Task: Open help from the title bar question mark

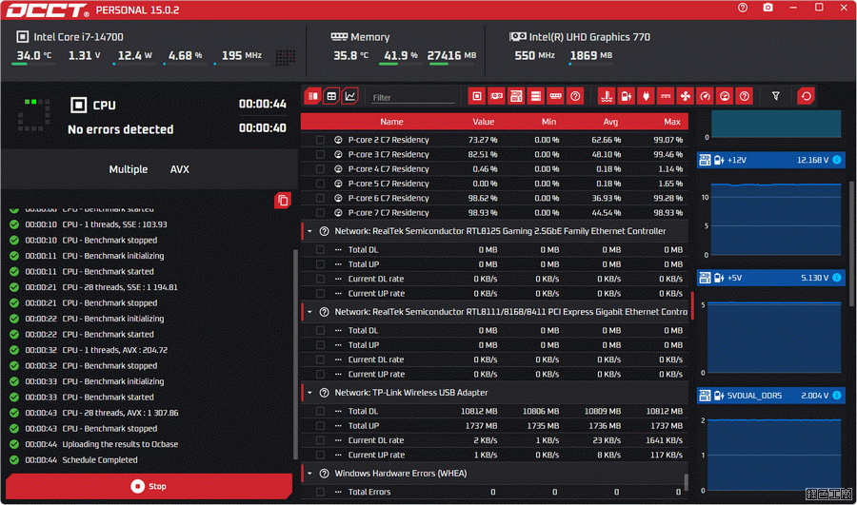Action: 743,9
